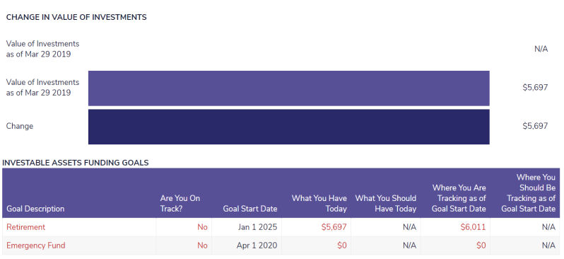Click the Retirement row No status
This screenshot has width=564, height=259.
point(202,227)
